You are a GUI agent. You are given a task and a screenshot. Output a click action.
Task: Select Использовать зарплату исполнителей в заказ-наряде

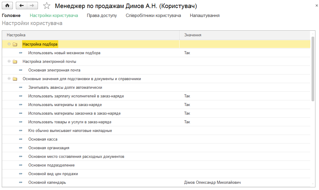(156, 96)
